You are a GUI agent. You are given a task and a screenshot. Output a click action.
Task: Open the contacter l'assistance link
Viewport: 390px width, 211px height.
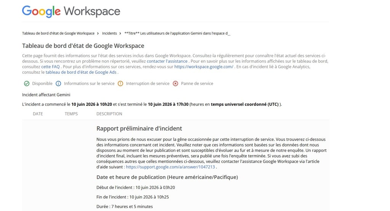167,61
